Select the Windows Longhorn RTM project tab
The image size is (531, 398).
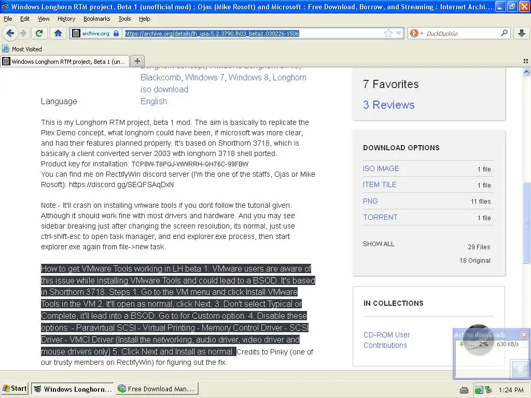point(65,61)
